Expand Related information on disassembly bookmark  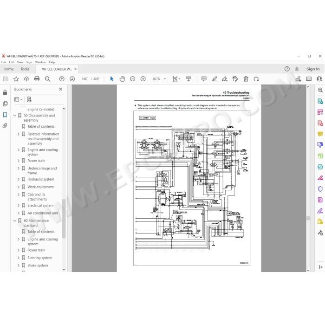pos(19,134)
